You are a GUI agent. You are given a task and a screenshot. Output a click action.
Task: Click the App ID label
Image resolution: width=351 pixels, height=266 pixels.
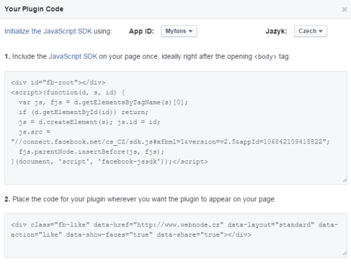(141, 31)
